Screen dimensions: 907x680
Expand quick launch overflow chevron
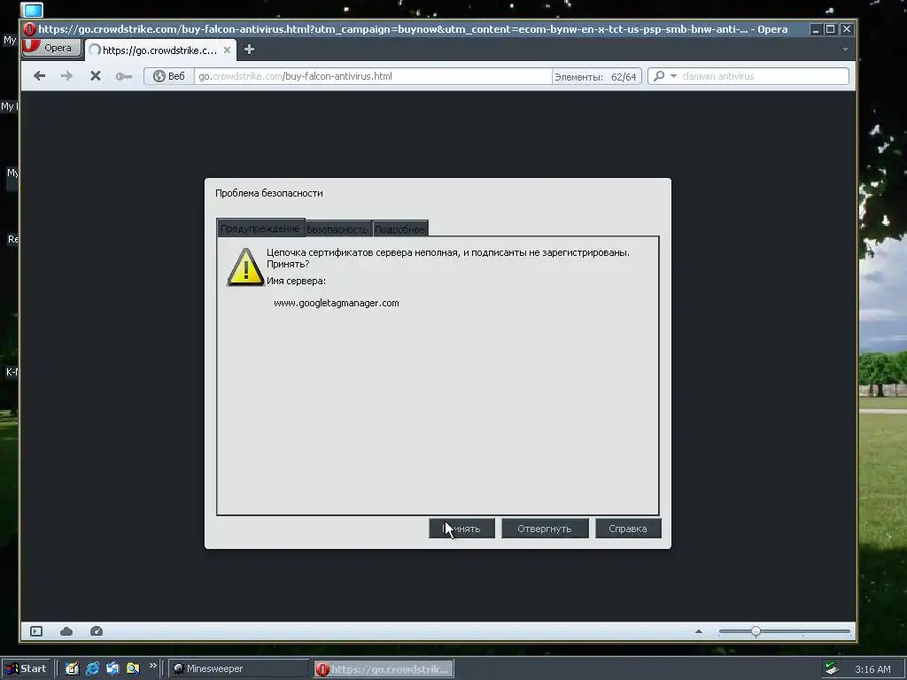[152, 666]
